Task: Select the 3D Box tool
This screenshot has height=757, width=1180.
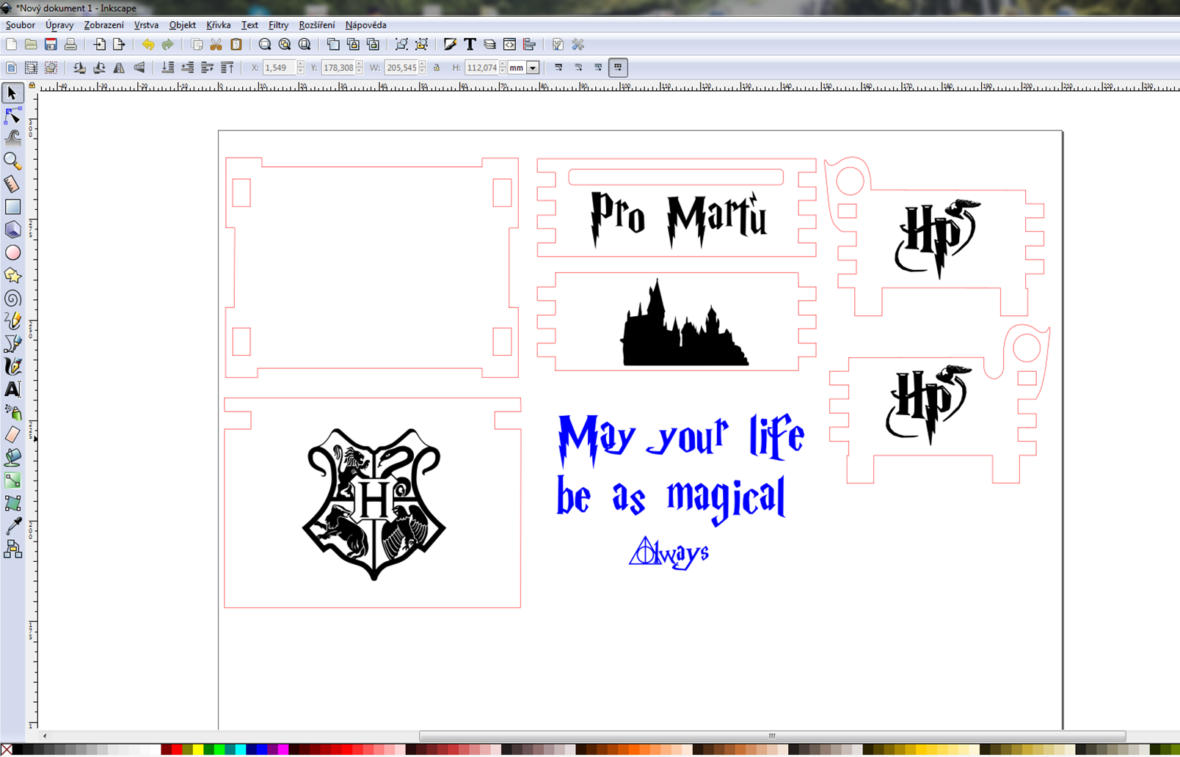Action: coord(12,230)
